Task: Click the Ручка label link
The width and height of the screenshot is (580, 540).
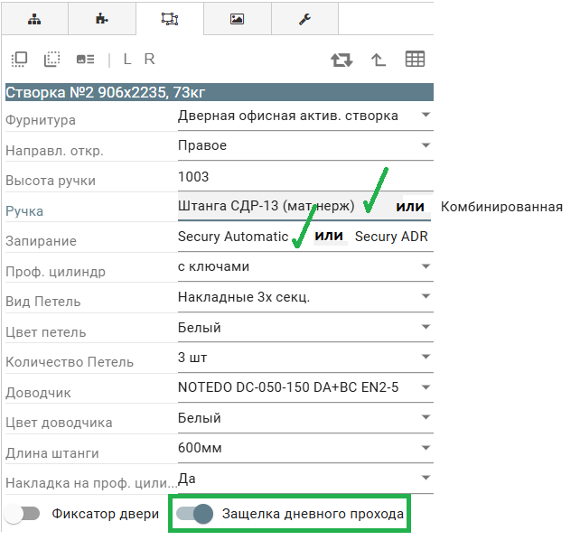Action: [x=24, y=211]
